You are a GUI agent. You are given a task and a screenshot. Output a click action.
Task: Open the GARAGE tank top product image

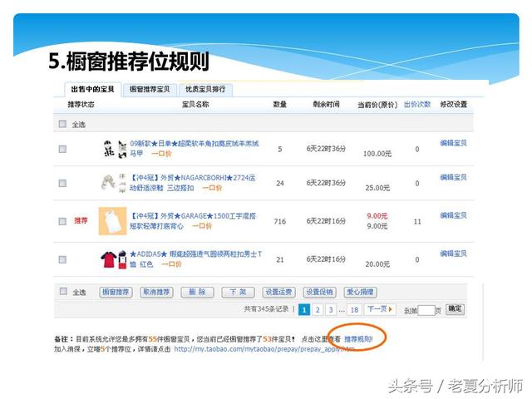[111, 221]
